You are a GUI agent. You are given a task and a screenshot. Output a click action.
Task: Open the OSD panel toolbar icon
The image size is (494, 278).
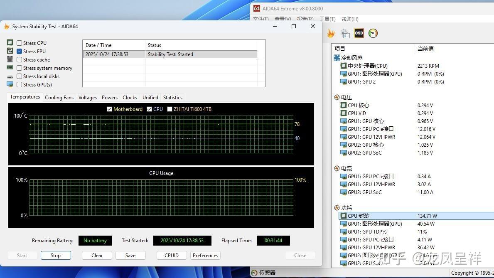(x=359, y=33)
